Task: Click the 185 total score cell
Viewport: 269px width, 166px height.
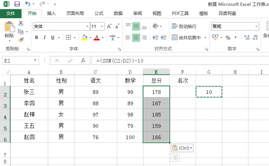Action: [156, 115]
